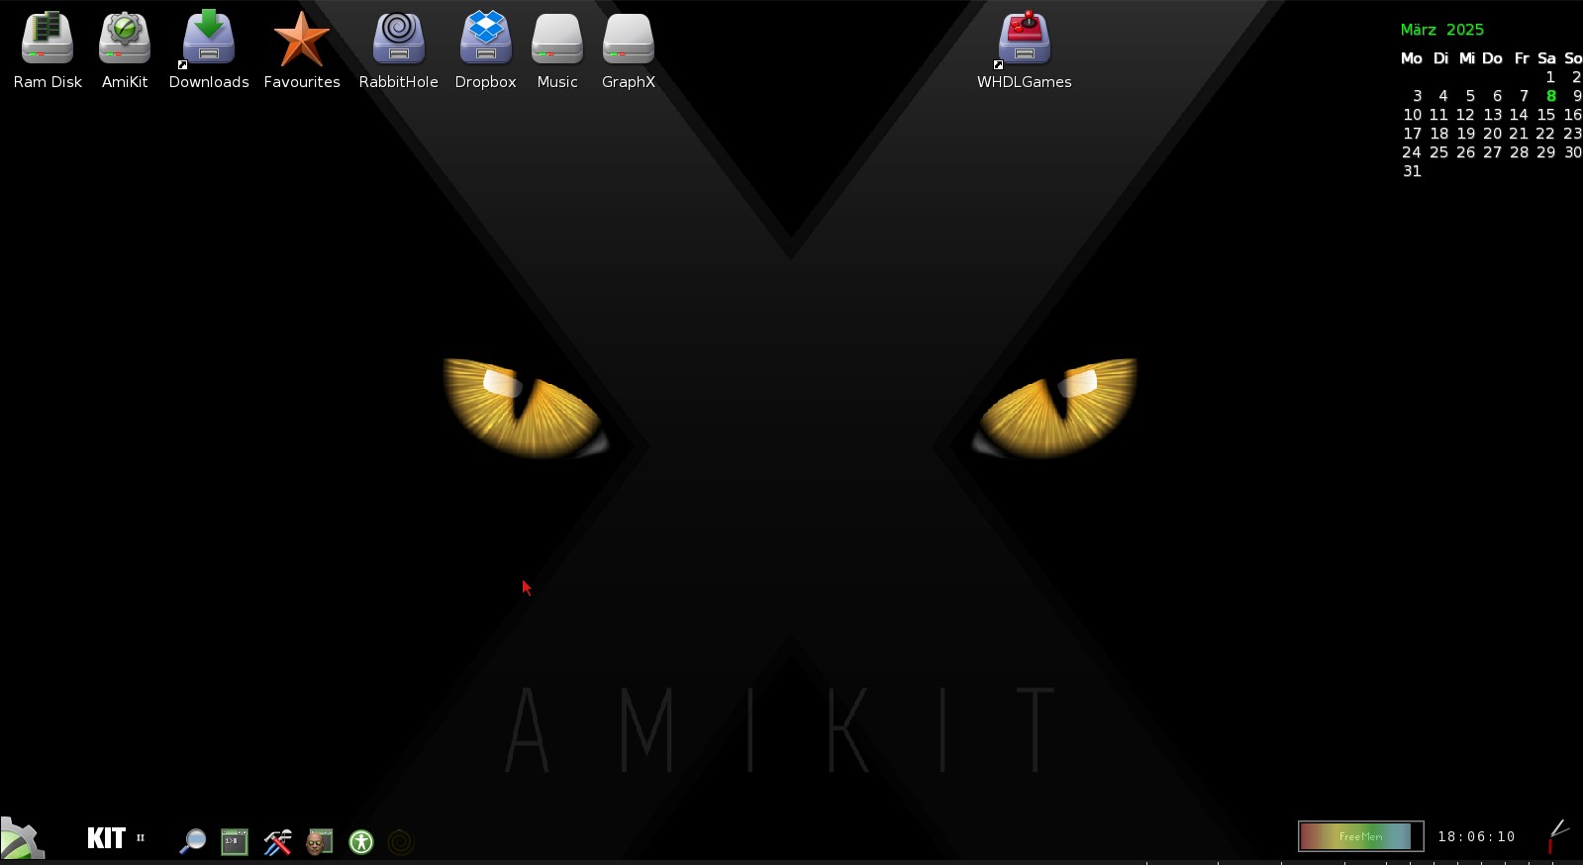Open the Ram Disk drive icon

pyautogui.click(x=48, y=39)
